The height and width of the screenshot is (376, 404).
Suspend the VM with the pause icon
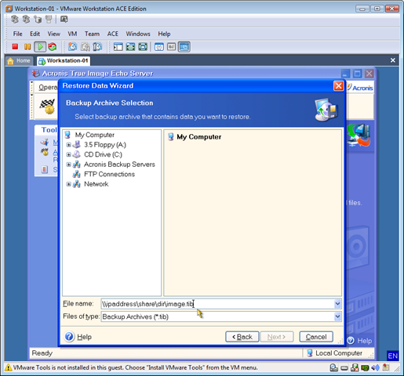27,47
